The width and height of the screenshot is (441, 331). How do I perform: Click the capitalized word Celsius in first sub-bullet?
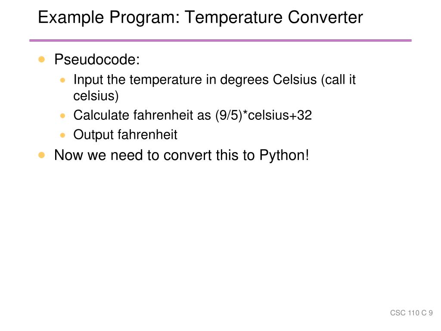pyautogui.click(x=295, y=80)
